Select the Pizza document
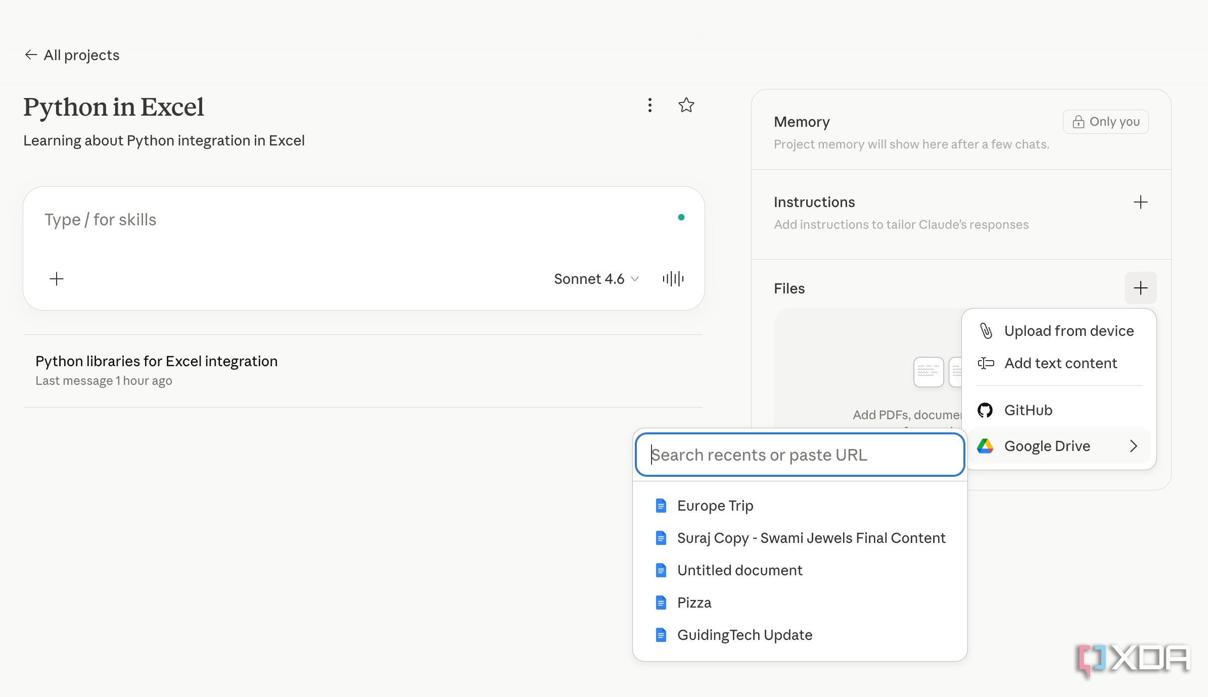 (800, 603)
